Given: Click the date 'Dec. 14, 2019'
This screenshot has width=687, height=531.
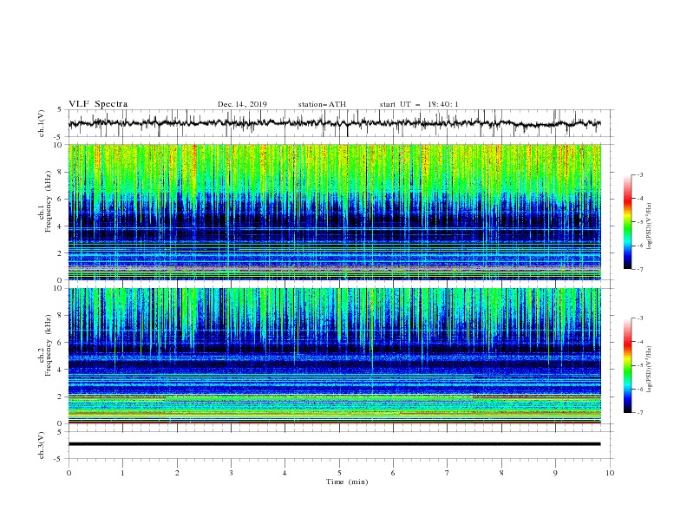Looking at the screenshot, I should tap(242, 104).
